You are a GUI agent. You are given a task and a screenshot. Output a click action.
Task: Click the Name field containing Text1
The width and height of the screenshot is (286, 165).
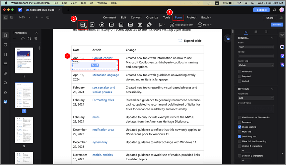pyautogui.click(x=256, y=47)
